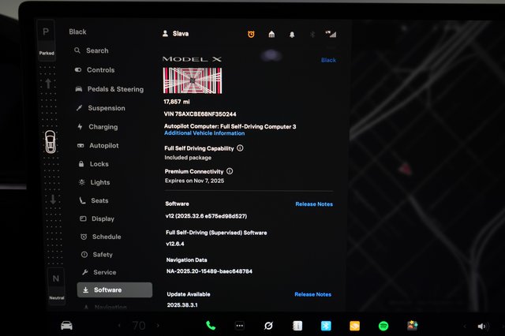Viewport: 505px width, 336px height.
Task: Tap the HomeLink garage icon
Action: click(271, 34)
